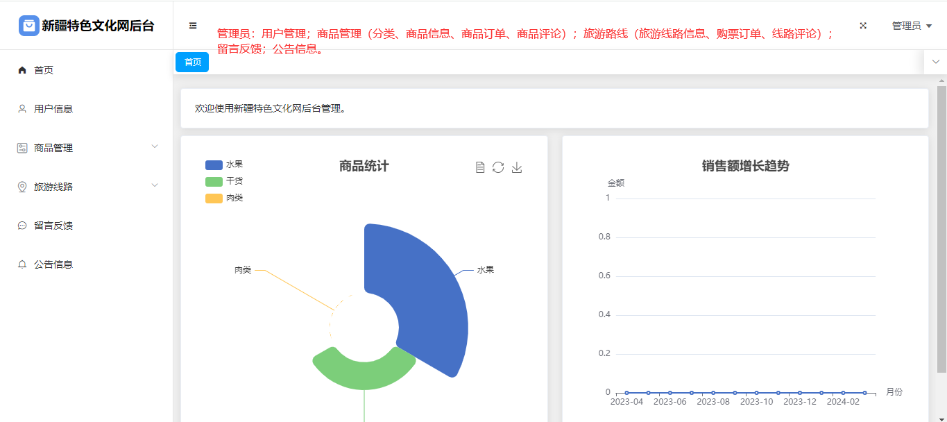This screenshot has height=422, width=947.
Task: Toggle fullscreen mode icon in header
Action: click(863, 26)
